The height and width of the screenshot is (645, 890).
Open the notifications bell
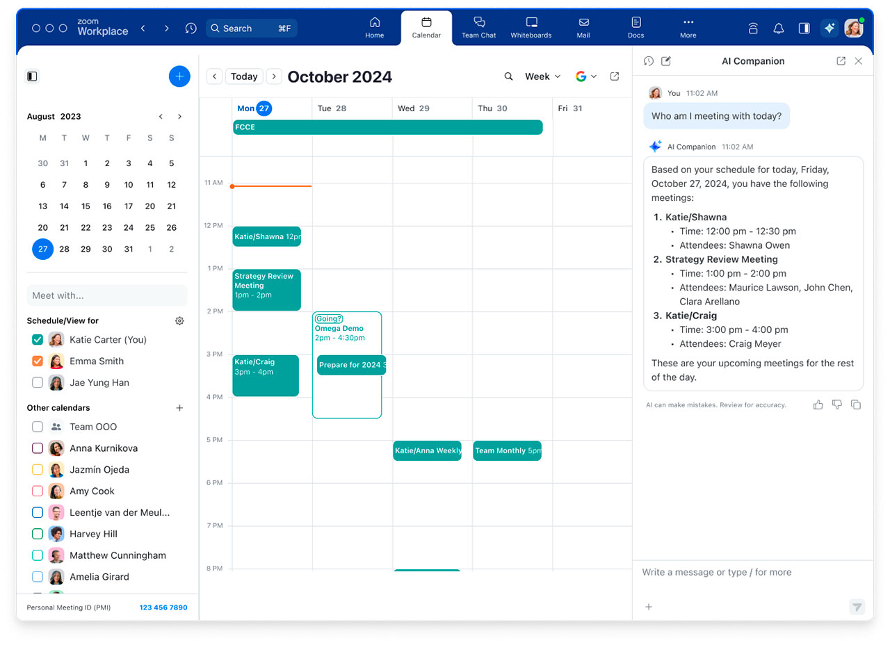point(779,28)
